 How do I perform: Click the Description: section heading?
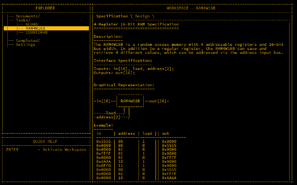pyautogui.click(x=108, y=36)
